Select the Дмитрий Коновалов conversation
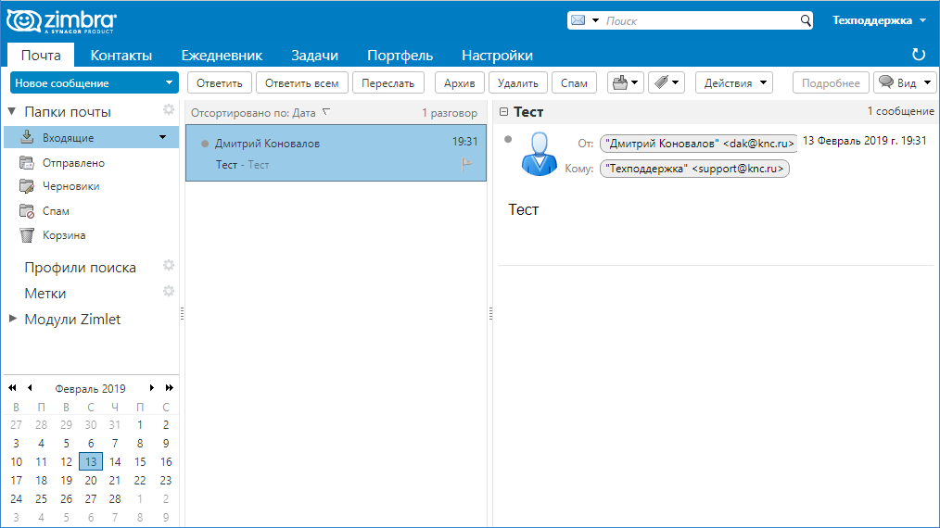940x528 pixels. pyautogui.click(x=336, y=153)
